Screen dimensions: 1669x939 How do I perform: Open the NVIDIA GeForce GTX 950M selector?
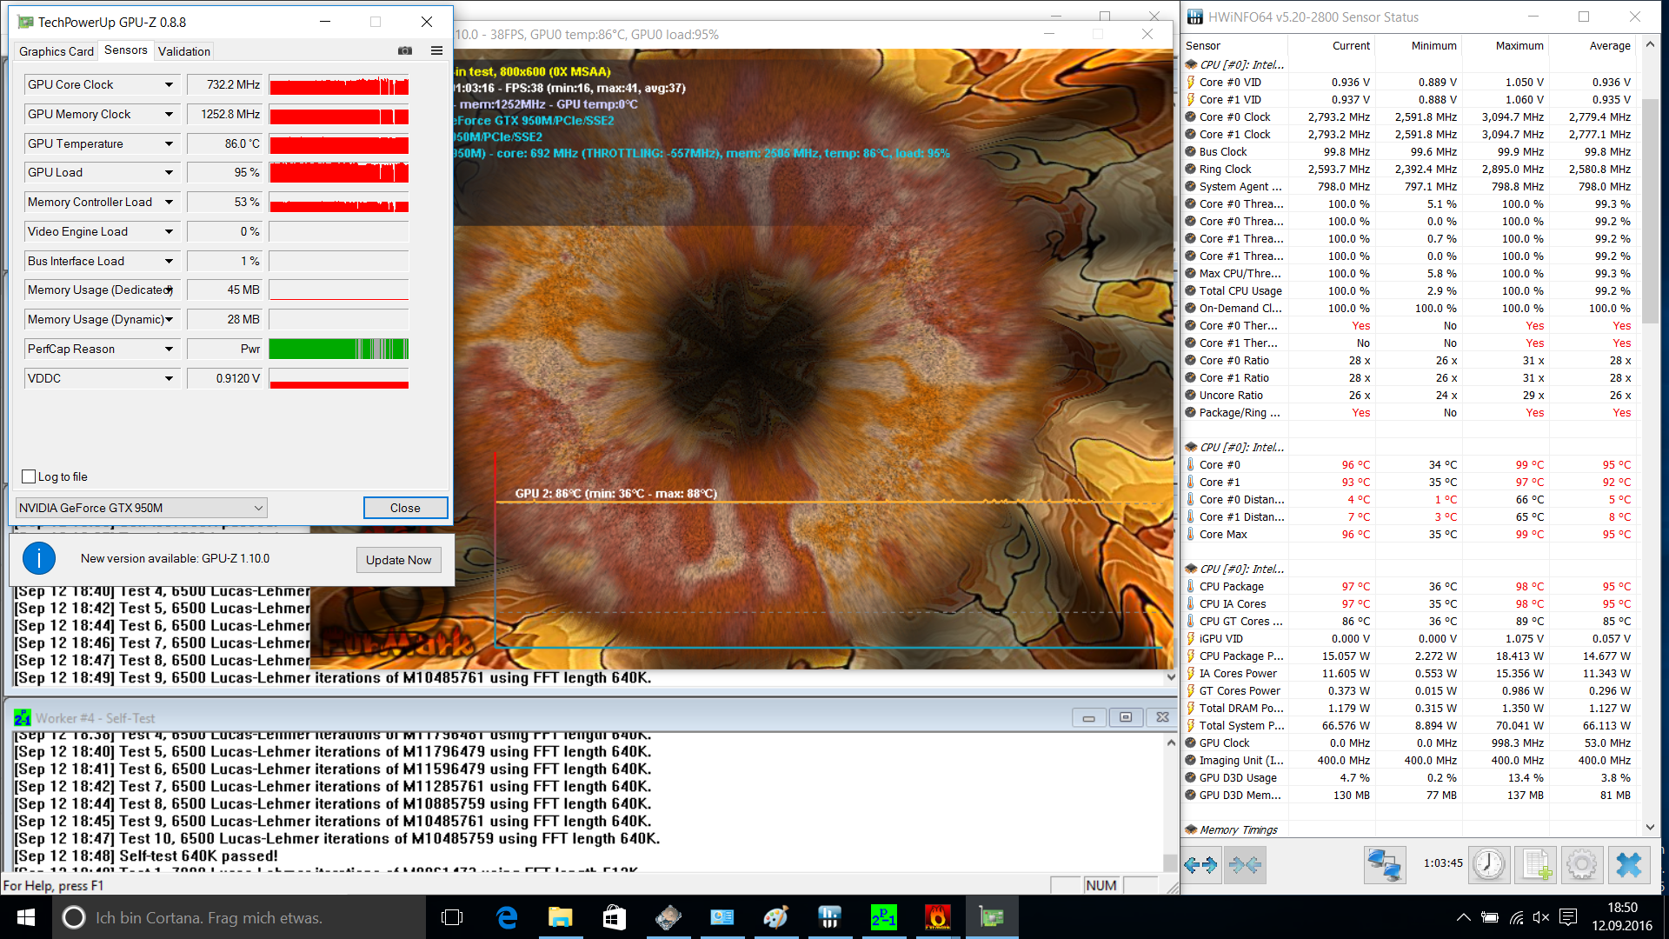click(141, 508)
